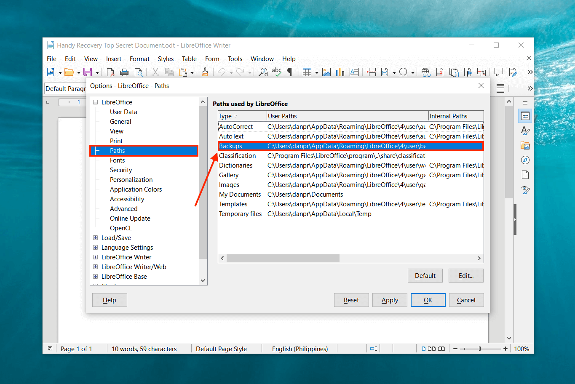This screenshot has height=384, width=575.
Task: Expand the LibreOffice Writer/Web tree node
Action: (96, 267)
